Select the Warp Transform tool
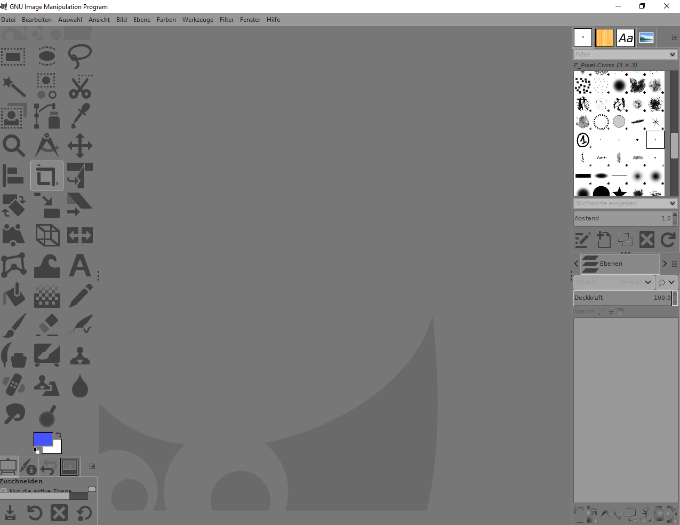The image size is (680, 525). (x=47, y=265)
